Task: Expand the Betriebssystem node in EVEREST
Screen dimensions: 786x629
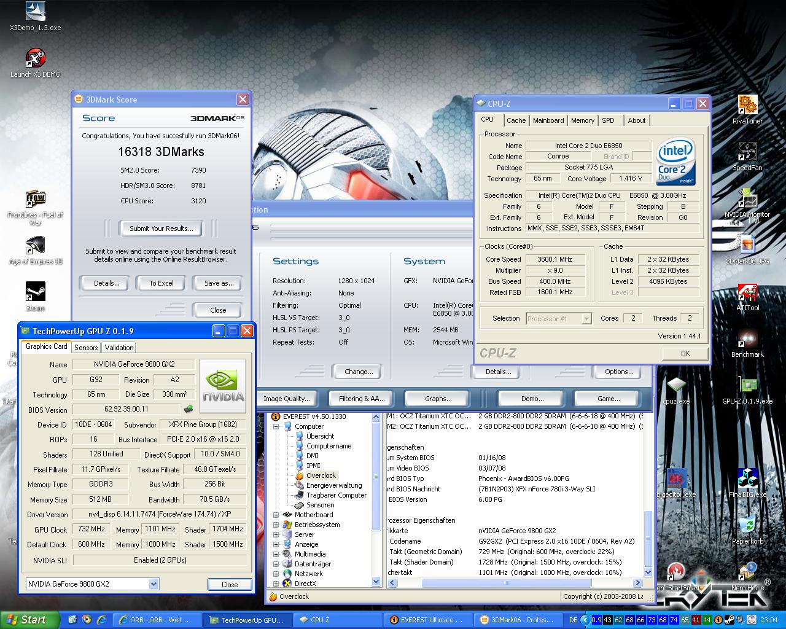Action: tap(276, 525)
